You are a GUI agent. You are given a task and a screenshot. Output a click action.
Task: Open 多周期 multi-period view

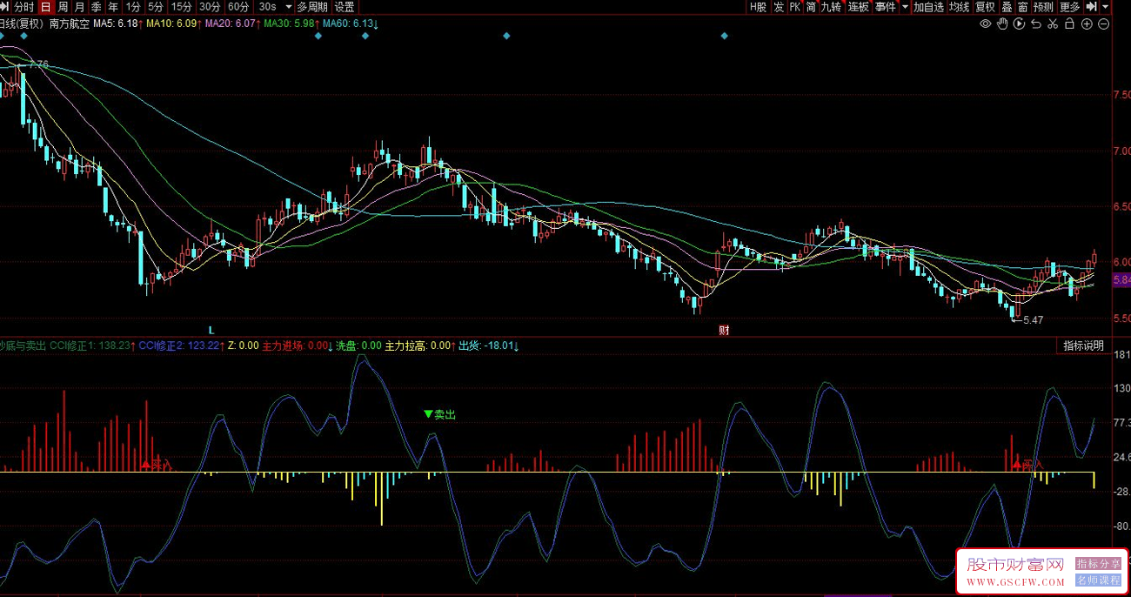[x=312, y=7]
